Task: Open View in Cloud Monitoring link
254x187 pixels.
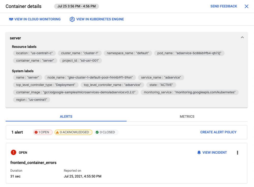Action: click(x=35, y=19)
